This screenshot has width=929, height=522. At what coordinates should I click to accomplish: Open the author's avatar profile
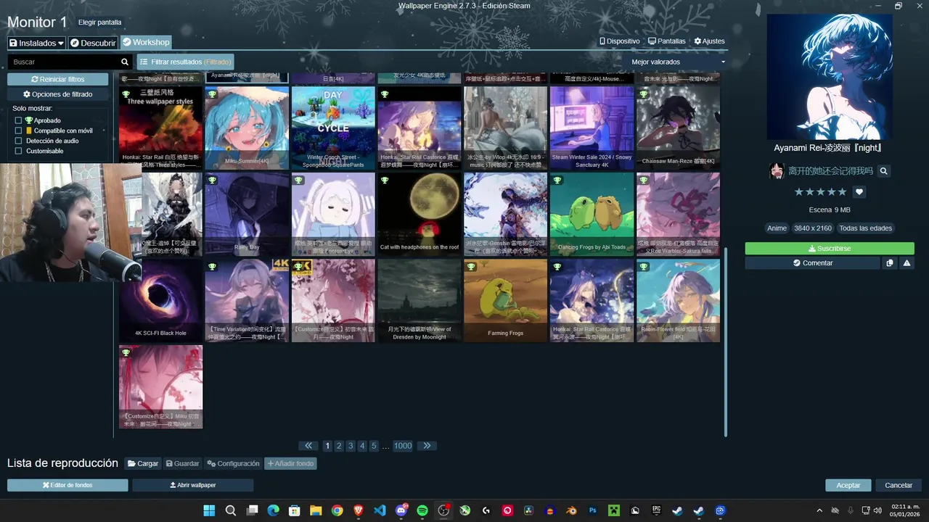[777, 171]
